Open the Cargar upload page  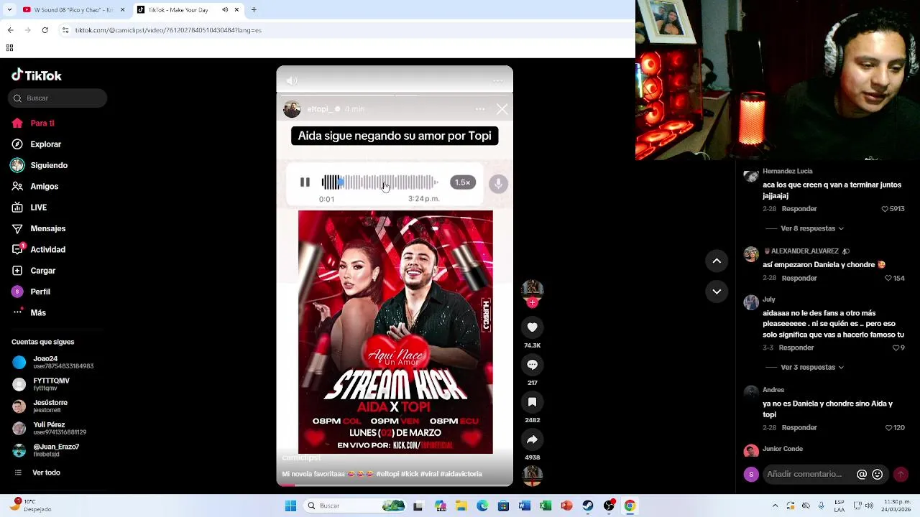(x=33, y=271)
